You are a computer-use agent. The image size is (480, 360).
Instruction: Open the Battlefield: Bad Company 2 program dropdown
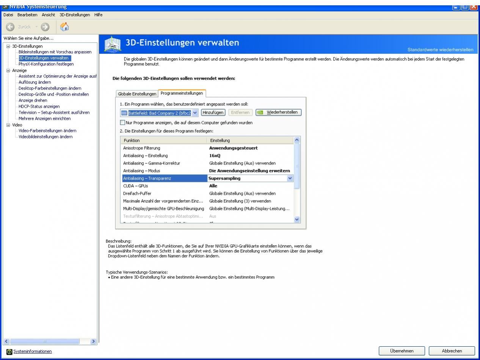click(x=196, y=113)
